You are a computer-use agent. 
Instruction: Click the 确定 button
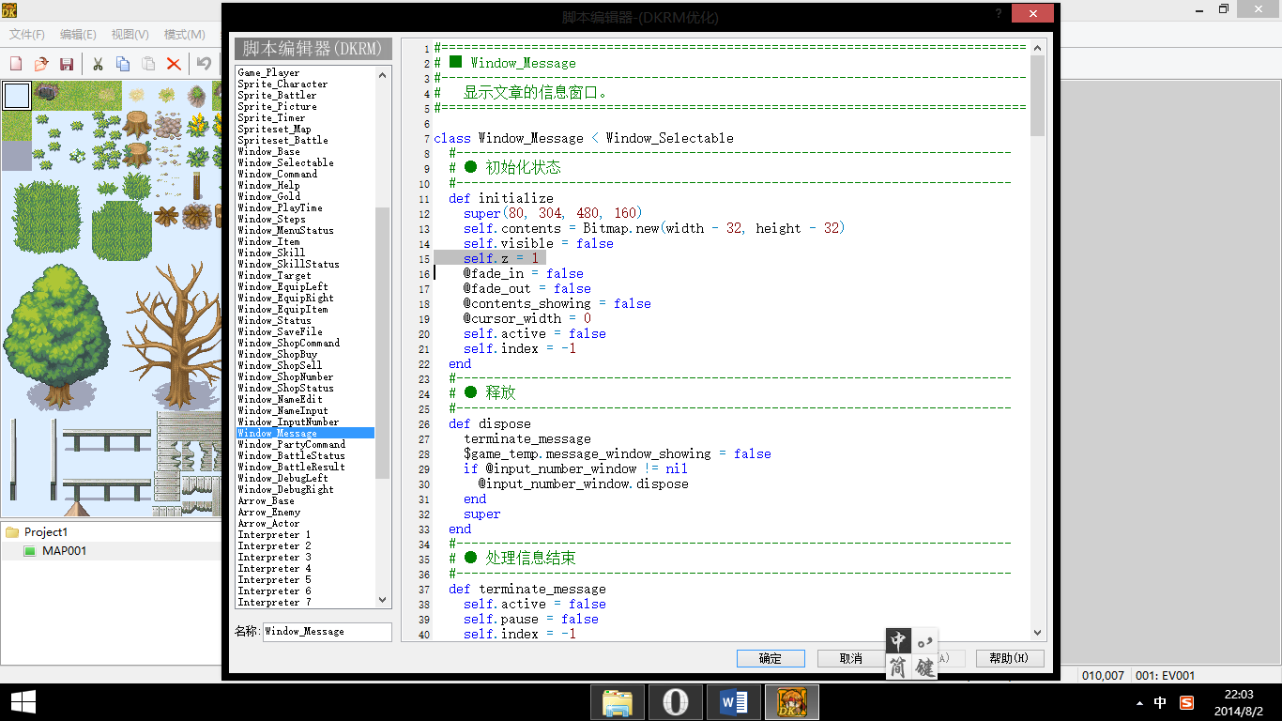coord(771,658)
